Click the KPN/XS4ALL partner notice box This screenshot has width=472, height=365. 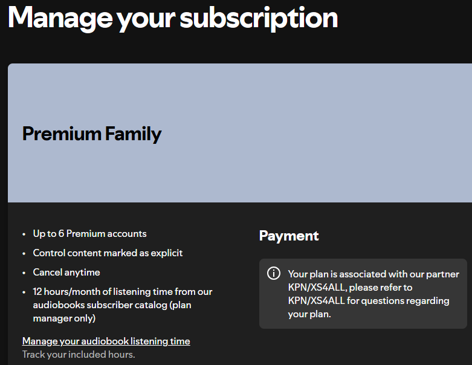[363, 294]
